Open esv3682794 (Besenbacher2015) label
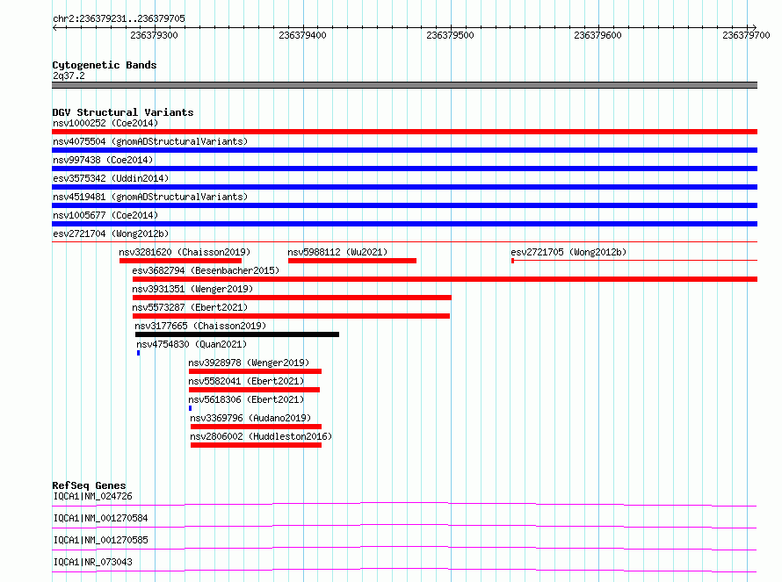Viewport: 782px width, 582px height. coord(206,270)
